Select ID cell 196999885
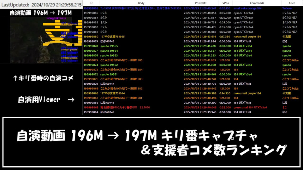This screenshot has height=170, width=303. click(91, 13)
